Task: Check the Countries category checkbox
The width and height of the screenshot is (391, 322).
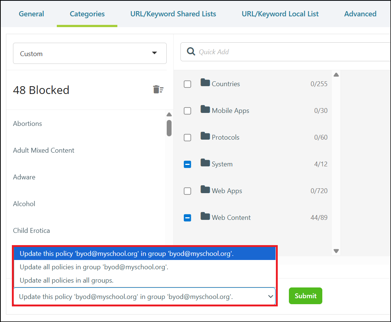Action: 188,84
